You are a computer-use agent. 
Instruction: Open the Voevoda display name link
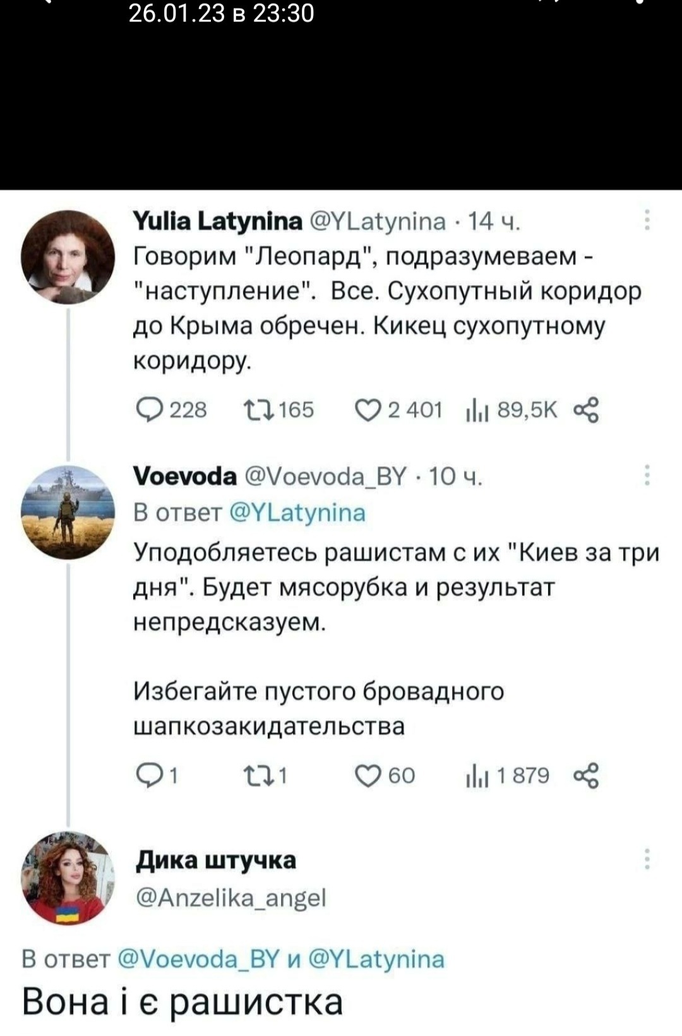(185, 476)
